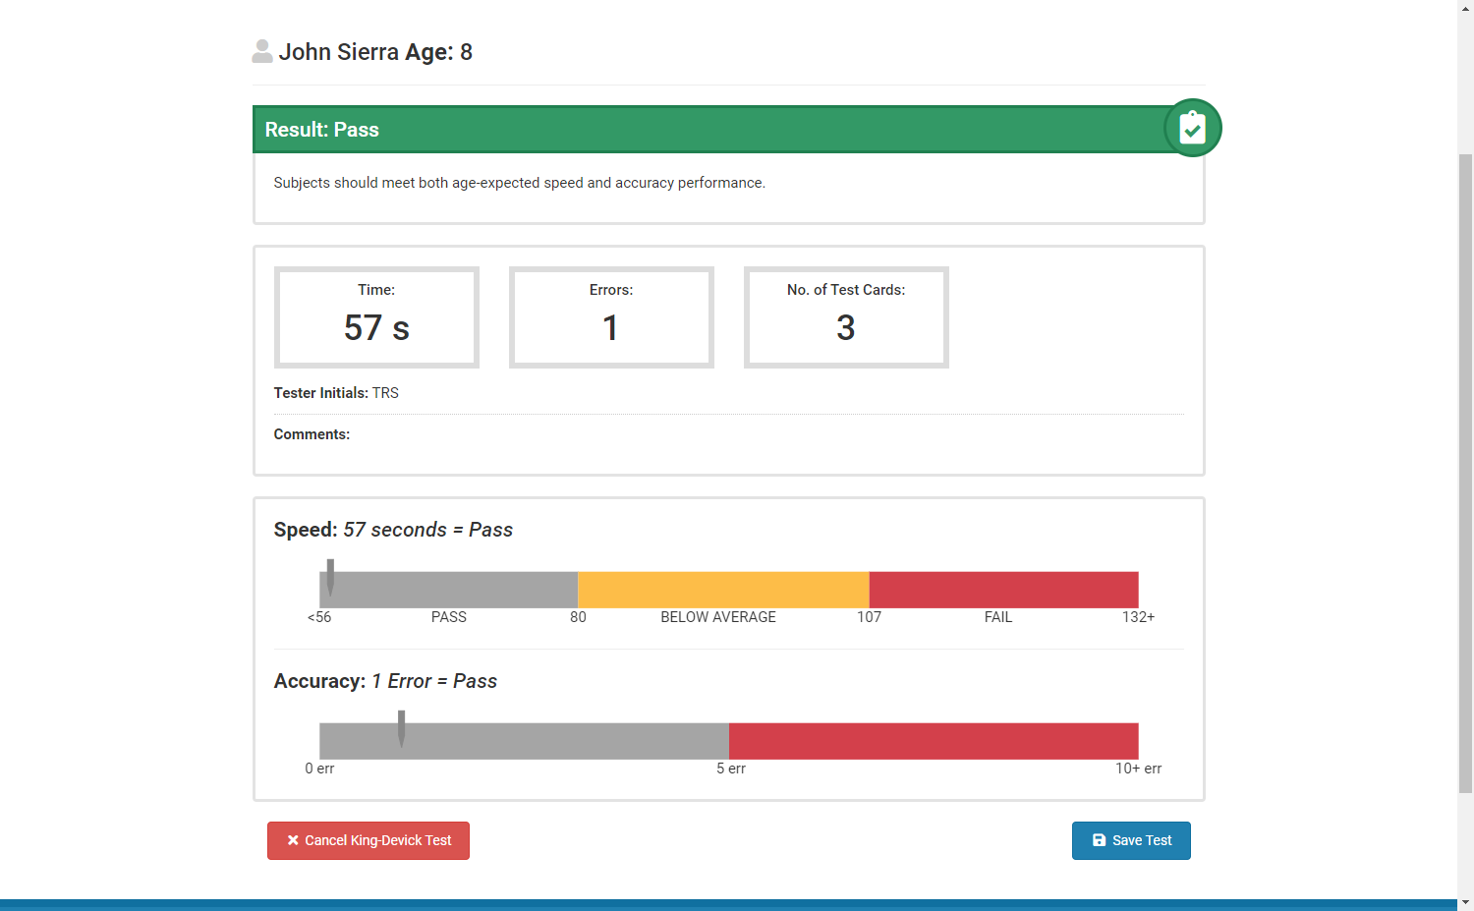Click the user profile icon beside John Sierra
Image resolution: width=1474 pixels, height=911 pixels.
(261, 51)
